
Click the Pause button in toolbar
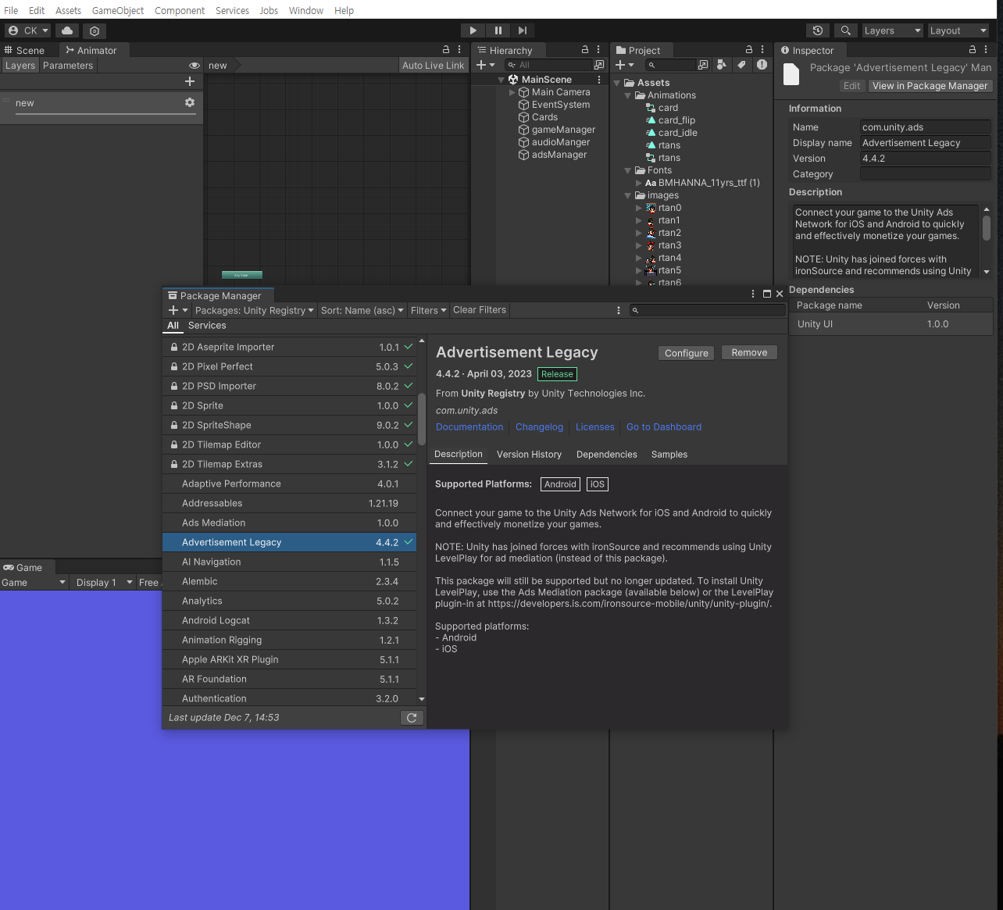click(x=498, y=30)
